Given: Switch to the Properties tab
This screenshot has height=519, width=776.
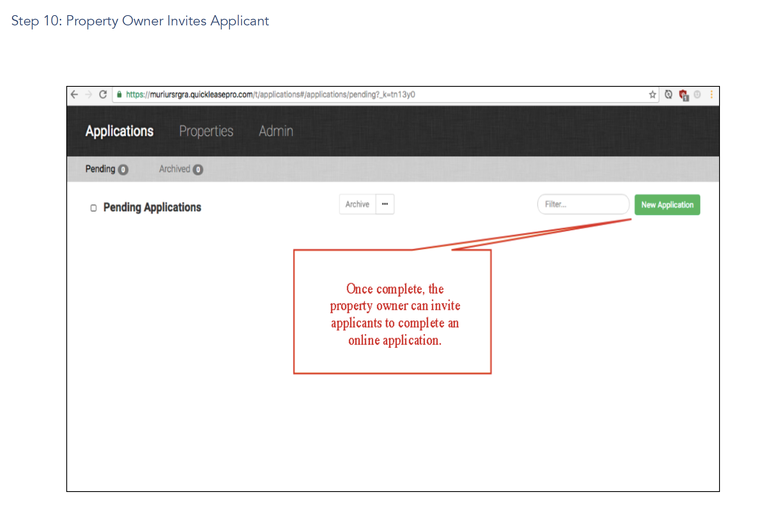Looking at the screenshot, I should point(206,131).
